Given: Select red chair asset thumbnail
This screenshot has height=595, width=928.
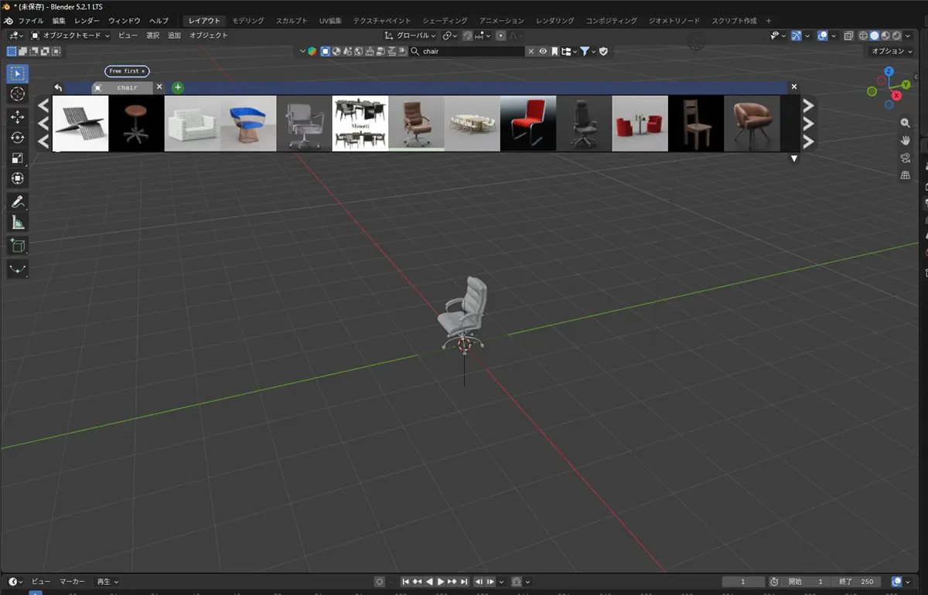Looking at the screenshot, I should (x=528, y=123).
